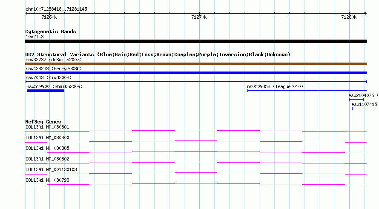Click the COL13A1|NM_080801 transcript label
Screen dimensions: 379x209
point(47,127)
